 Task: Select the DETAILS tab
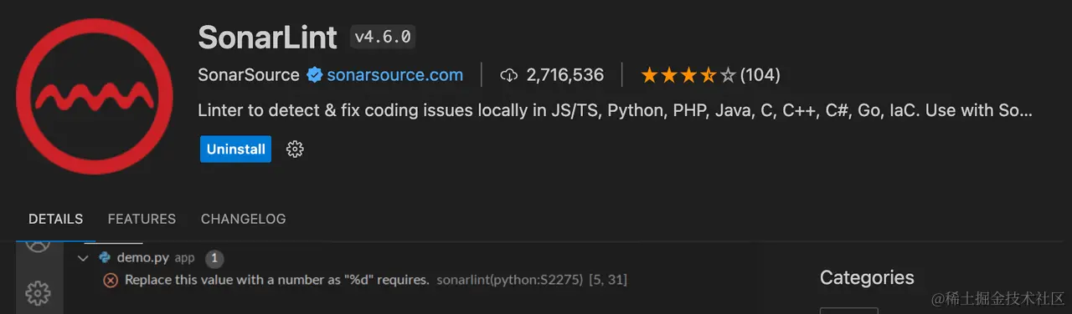point(55,219)
